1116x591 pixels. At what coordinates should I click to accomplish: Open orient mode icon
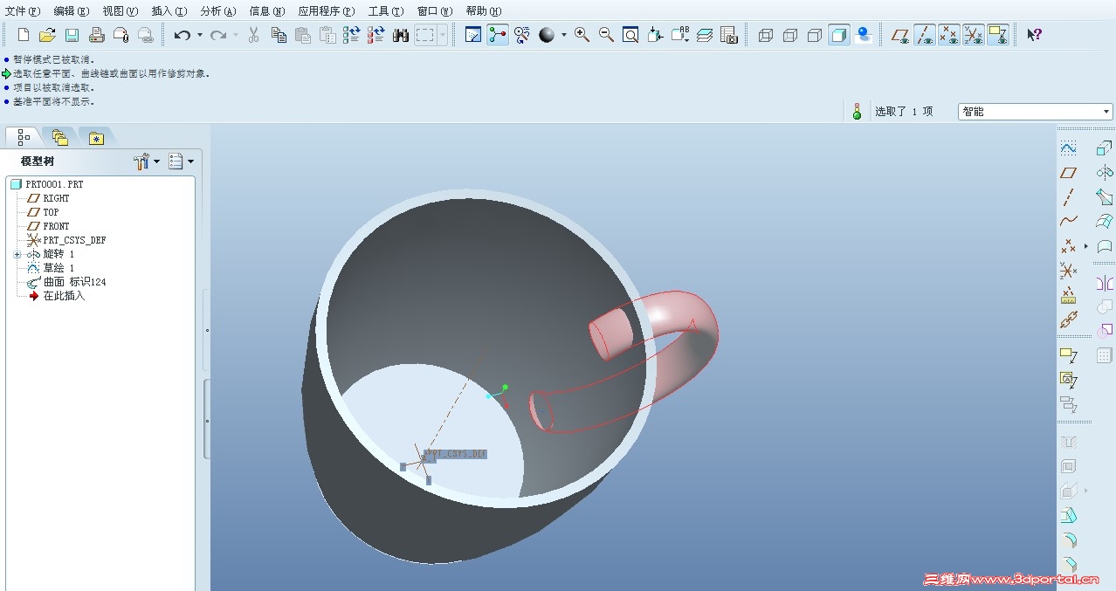(x=522, y=35)
